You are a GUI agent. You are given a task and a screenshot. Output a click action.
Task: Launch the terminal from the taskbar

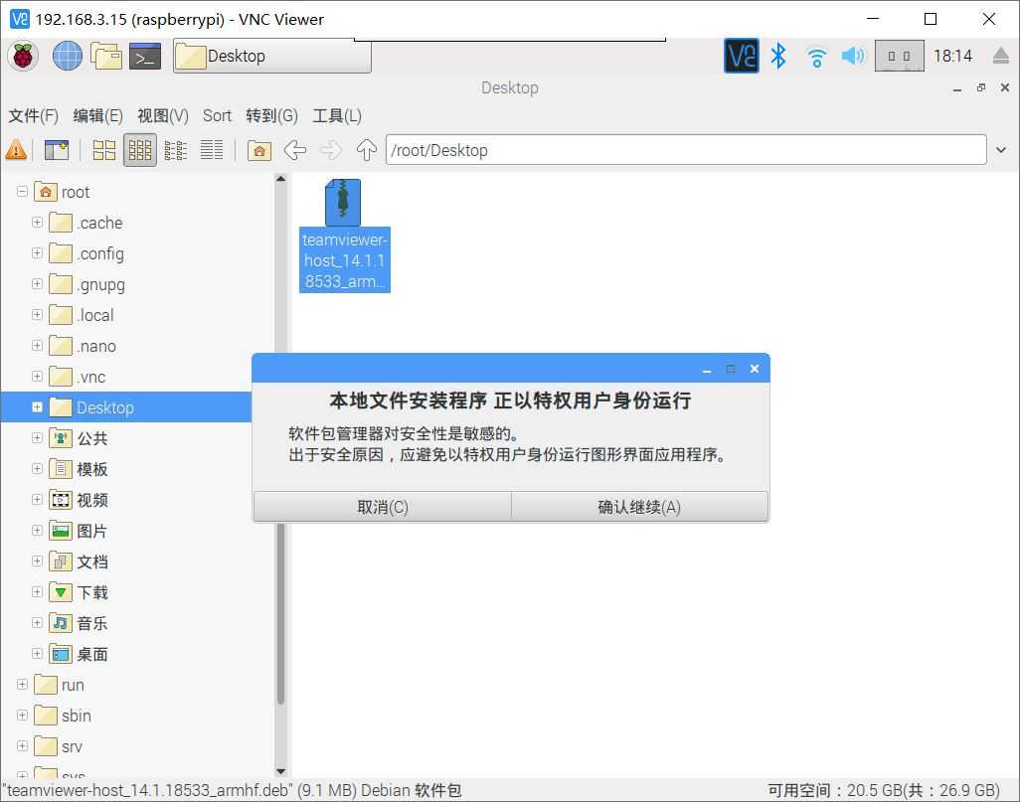[145, 57]
